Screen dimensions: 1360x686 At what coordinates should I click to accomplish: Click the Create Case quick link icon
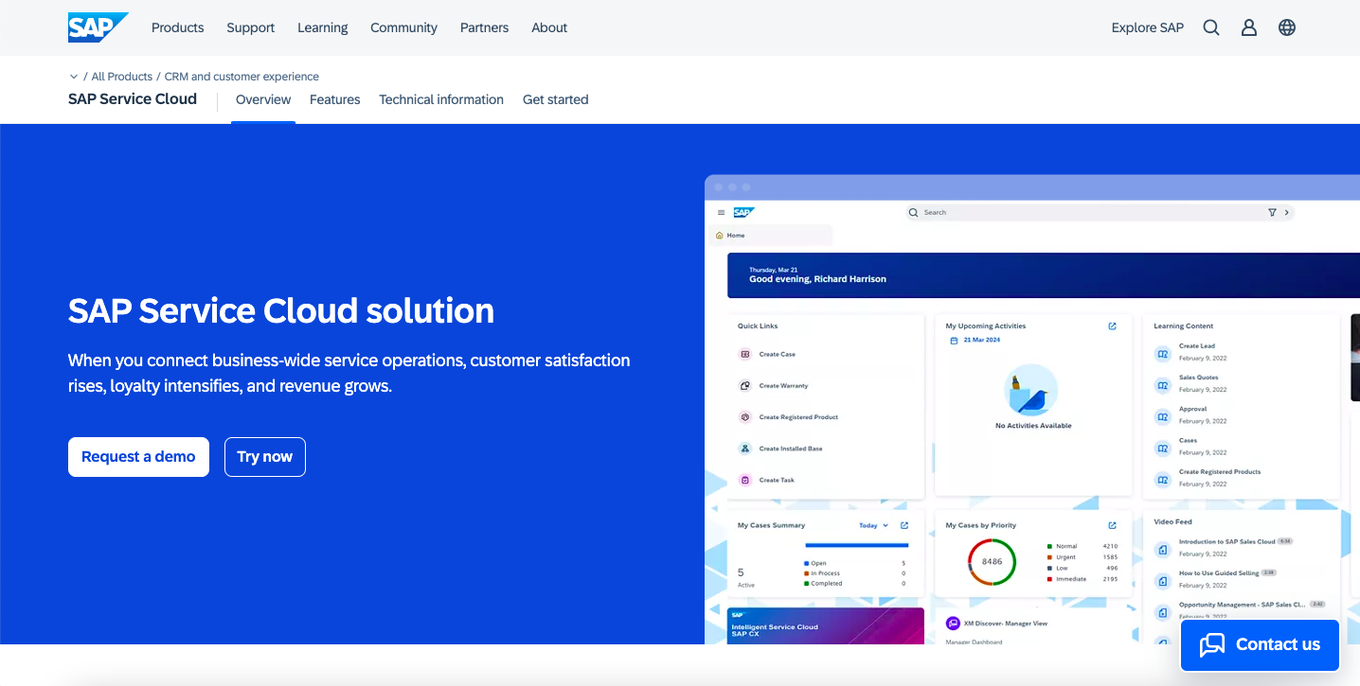745,354
